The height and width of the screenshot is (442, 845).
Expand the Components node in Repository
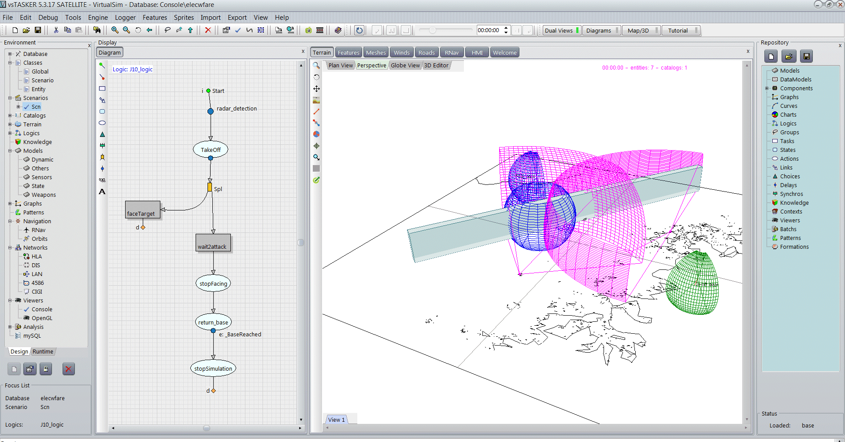point(767,88)
